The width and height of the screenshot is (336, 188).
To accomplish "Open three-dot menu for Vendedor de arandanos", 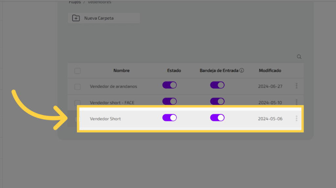I will coord(297,86).
